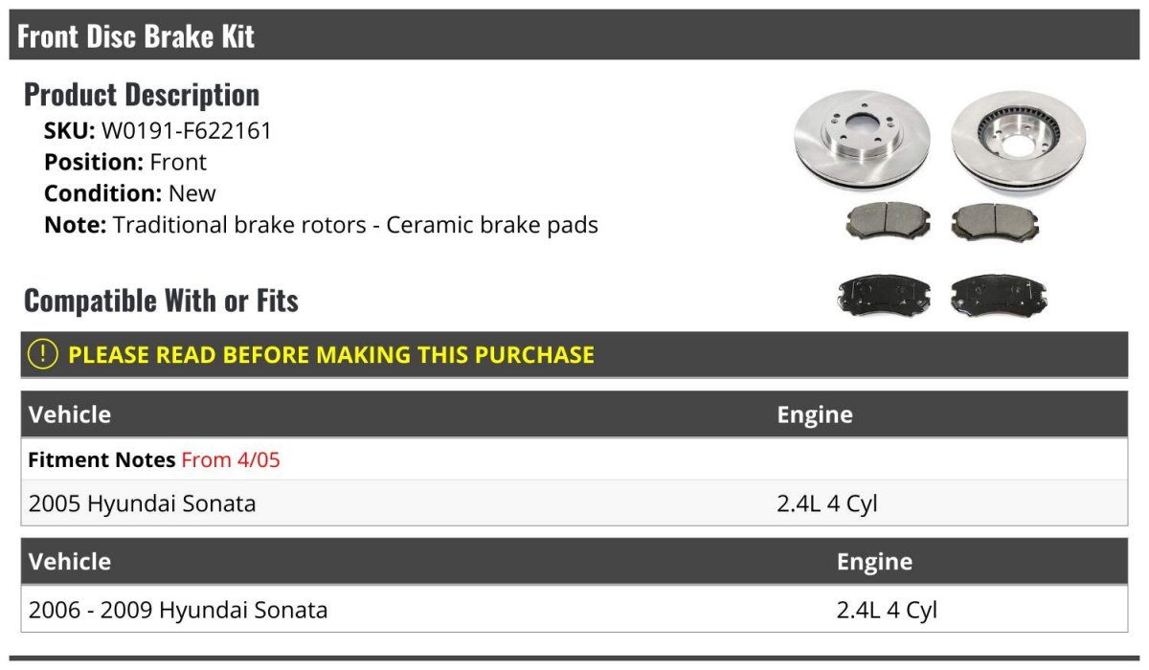Click the Product Description heading
The width and height of the screenshot is (1149, 670).
click(142, 94)
